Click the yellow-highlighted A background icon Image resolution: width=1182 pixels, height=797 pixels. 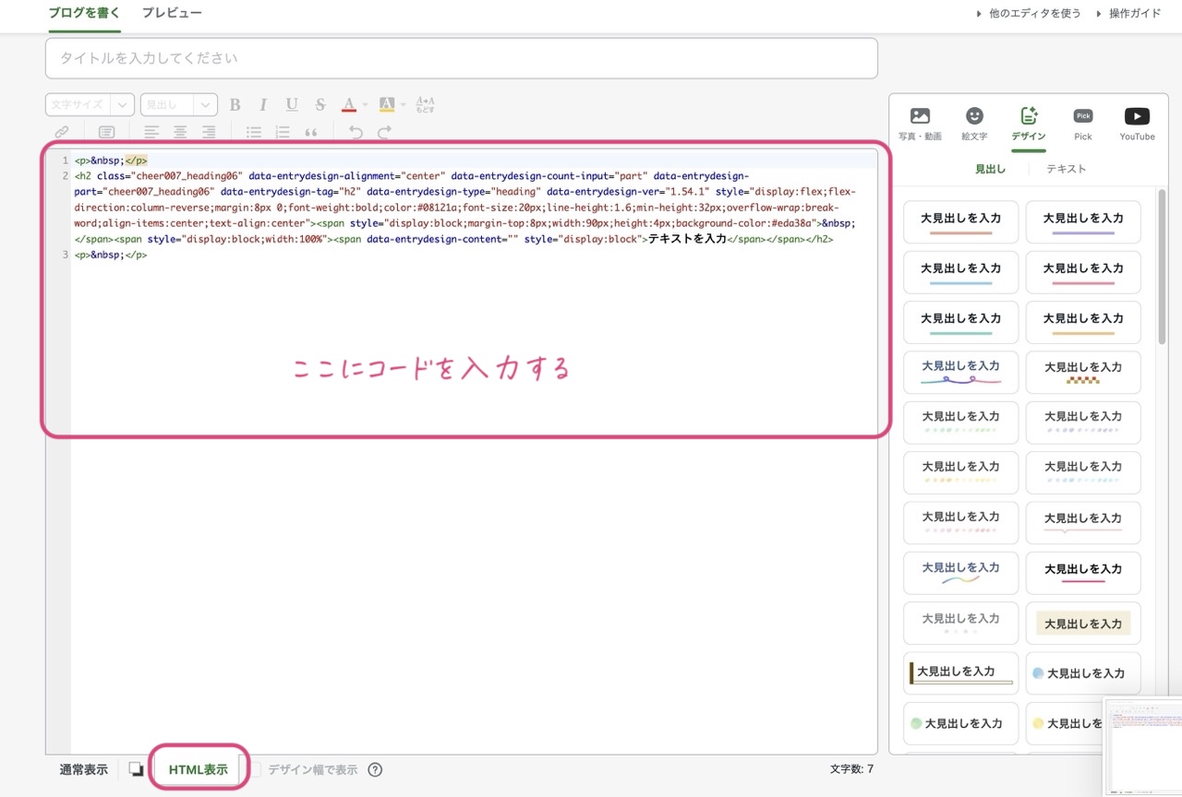[387, 104]
